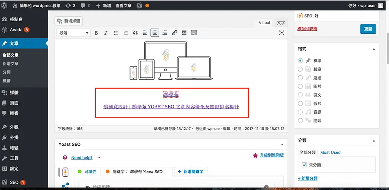Image resolution: width=389 pixels, height=190 pixels.
Task: Click the Yoast SEO icon in admin bar
Action: click(140, 5)
